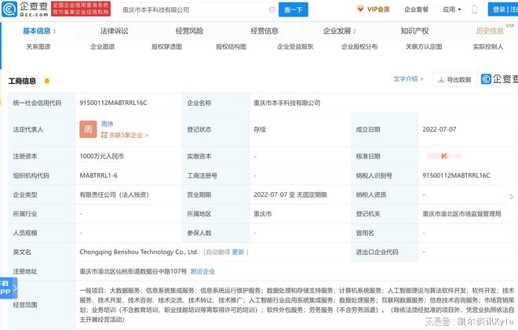Click the 导出数据 button
The width and height of the screenshot is (518, 330).
[454, 79]
